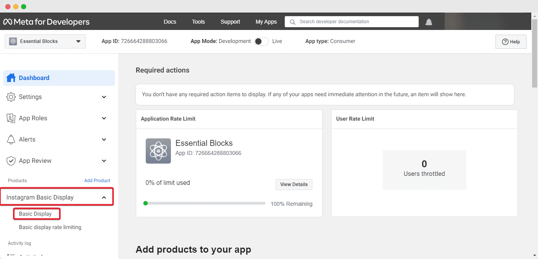Viewport: 538px width, 259px height.
Task: Click the Essential Blocks app icon in selector
Action: pyautogui.click(x=13, y=41)
